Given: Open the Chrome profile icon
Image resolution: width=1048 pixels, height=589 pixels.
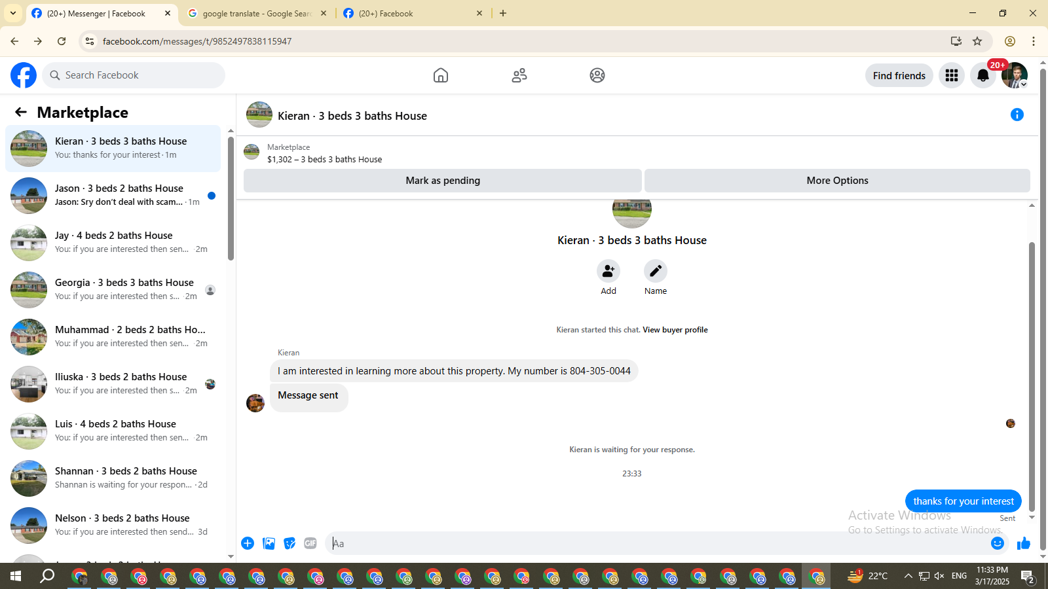Looking at the screenshot, I should (x=1010, y=41).
